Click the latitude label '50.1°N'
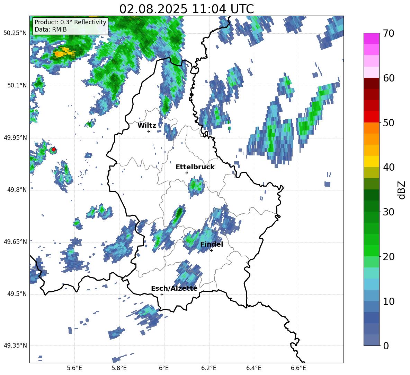The height and width of the screenshot is (375, 410). click(17, 86)
